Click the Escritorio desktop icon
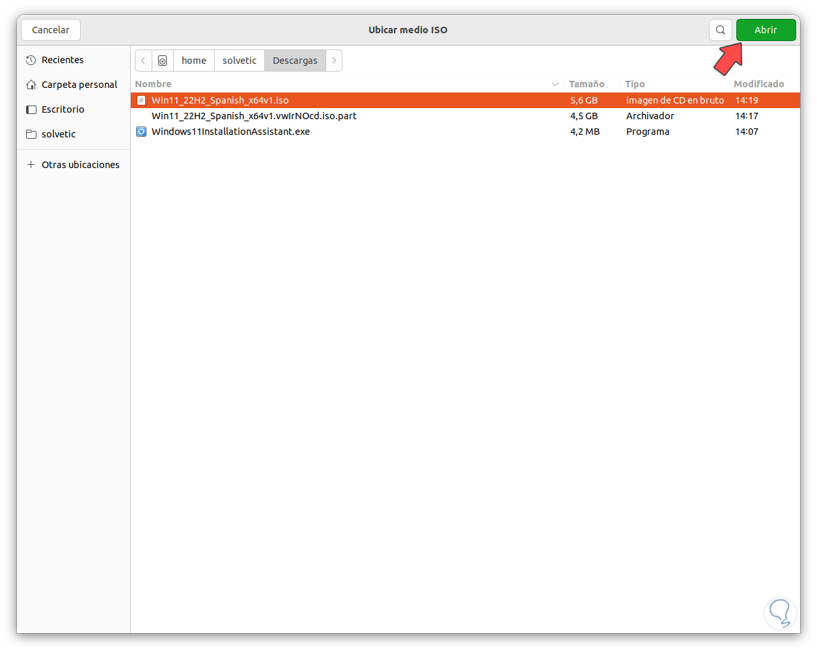Image resolution: width=817 pixels, height=652 pixels. coord(31,109)
